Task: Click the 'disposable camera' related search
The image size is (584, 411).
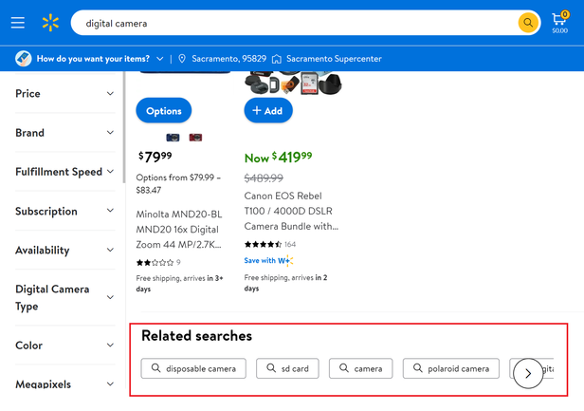Action: [194, 368]
